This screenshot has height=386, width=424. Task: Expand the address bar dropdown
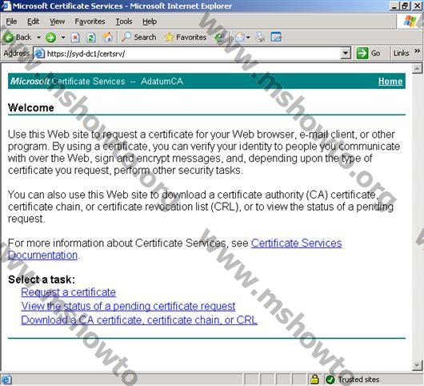(x=346, y=54)
